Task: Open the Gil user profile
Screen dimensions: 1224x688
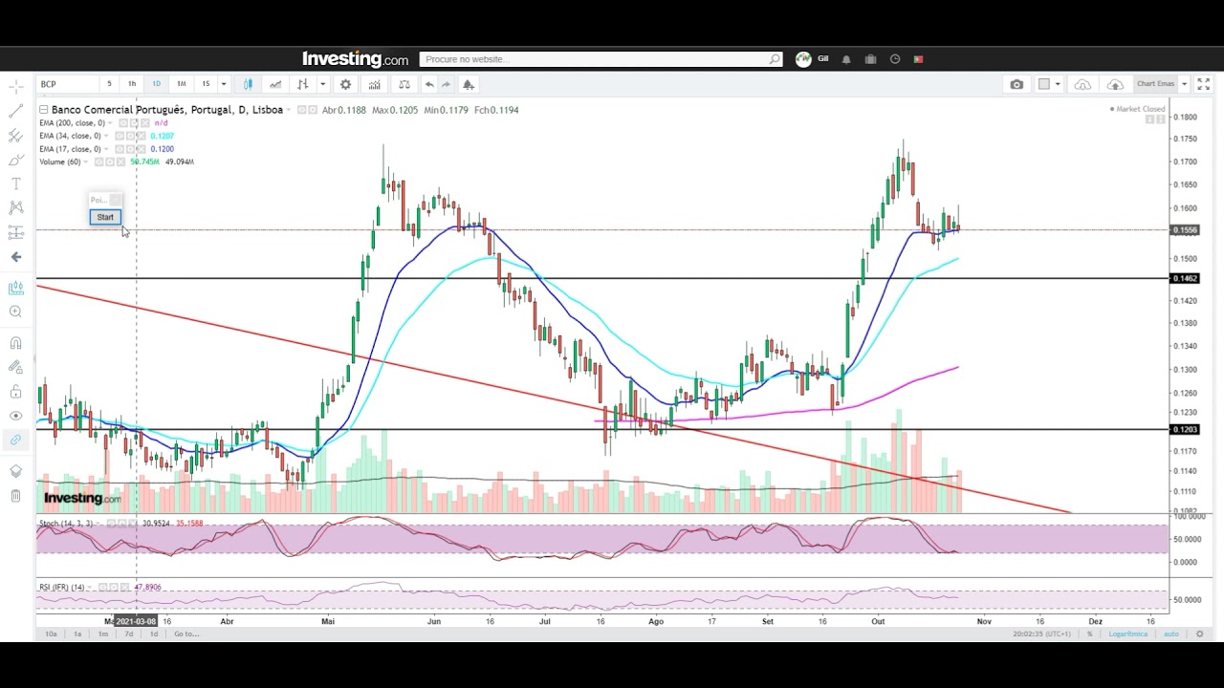Action: click(x=812, y=59)
